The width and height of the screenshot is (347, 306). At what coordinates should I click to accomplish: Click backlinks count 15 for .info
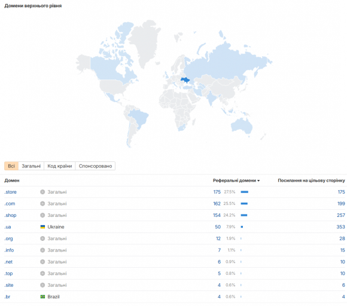(343, 250)
